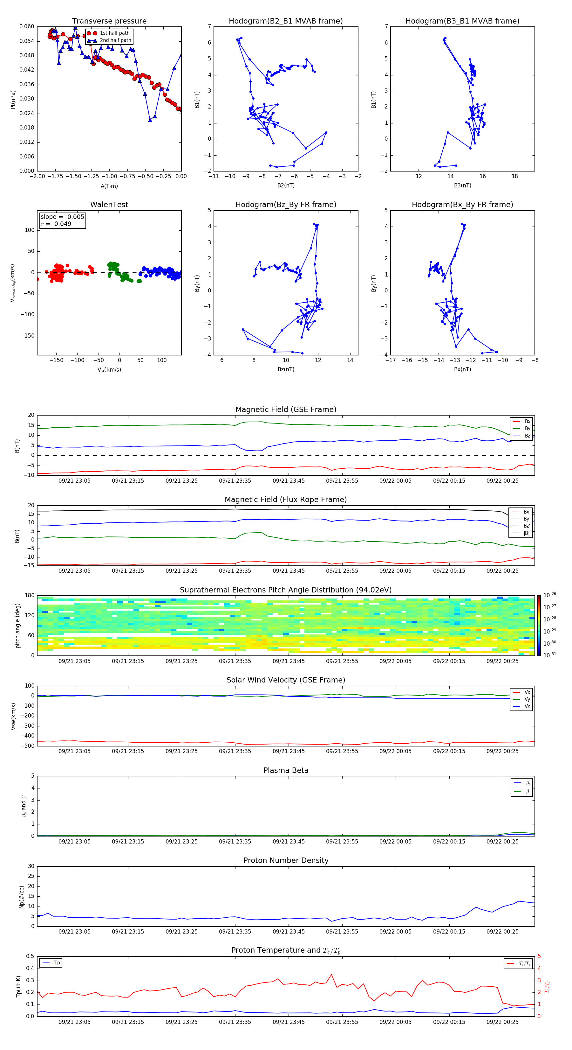Click '1st half path' legend entry
572x1050 pixels.
click(x=109, y=33)
